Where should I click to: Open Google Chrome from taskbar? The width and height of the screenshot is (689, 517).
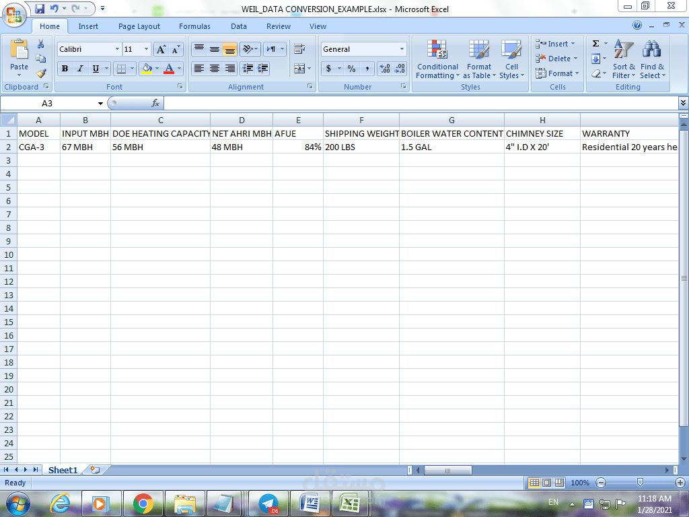click(143, 504)
